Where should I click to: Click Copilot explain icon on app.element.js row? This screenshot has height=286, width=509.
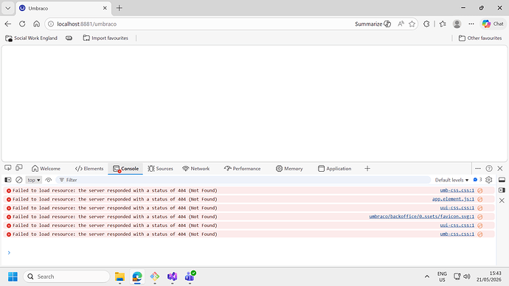click(480, 199)
